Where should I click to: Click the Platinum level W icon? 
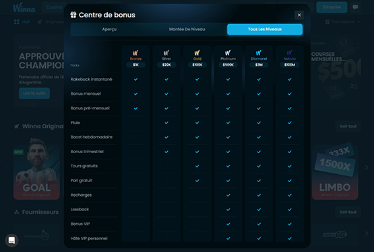(x=228, y=52)
